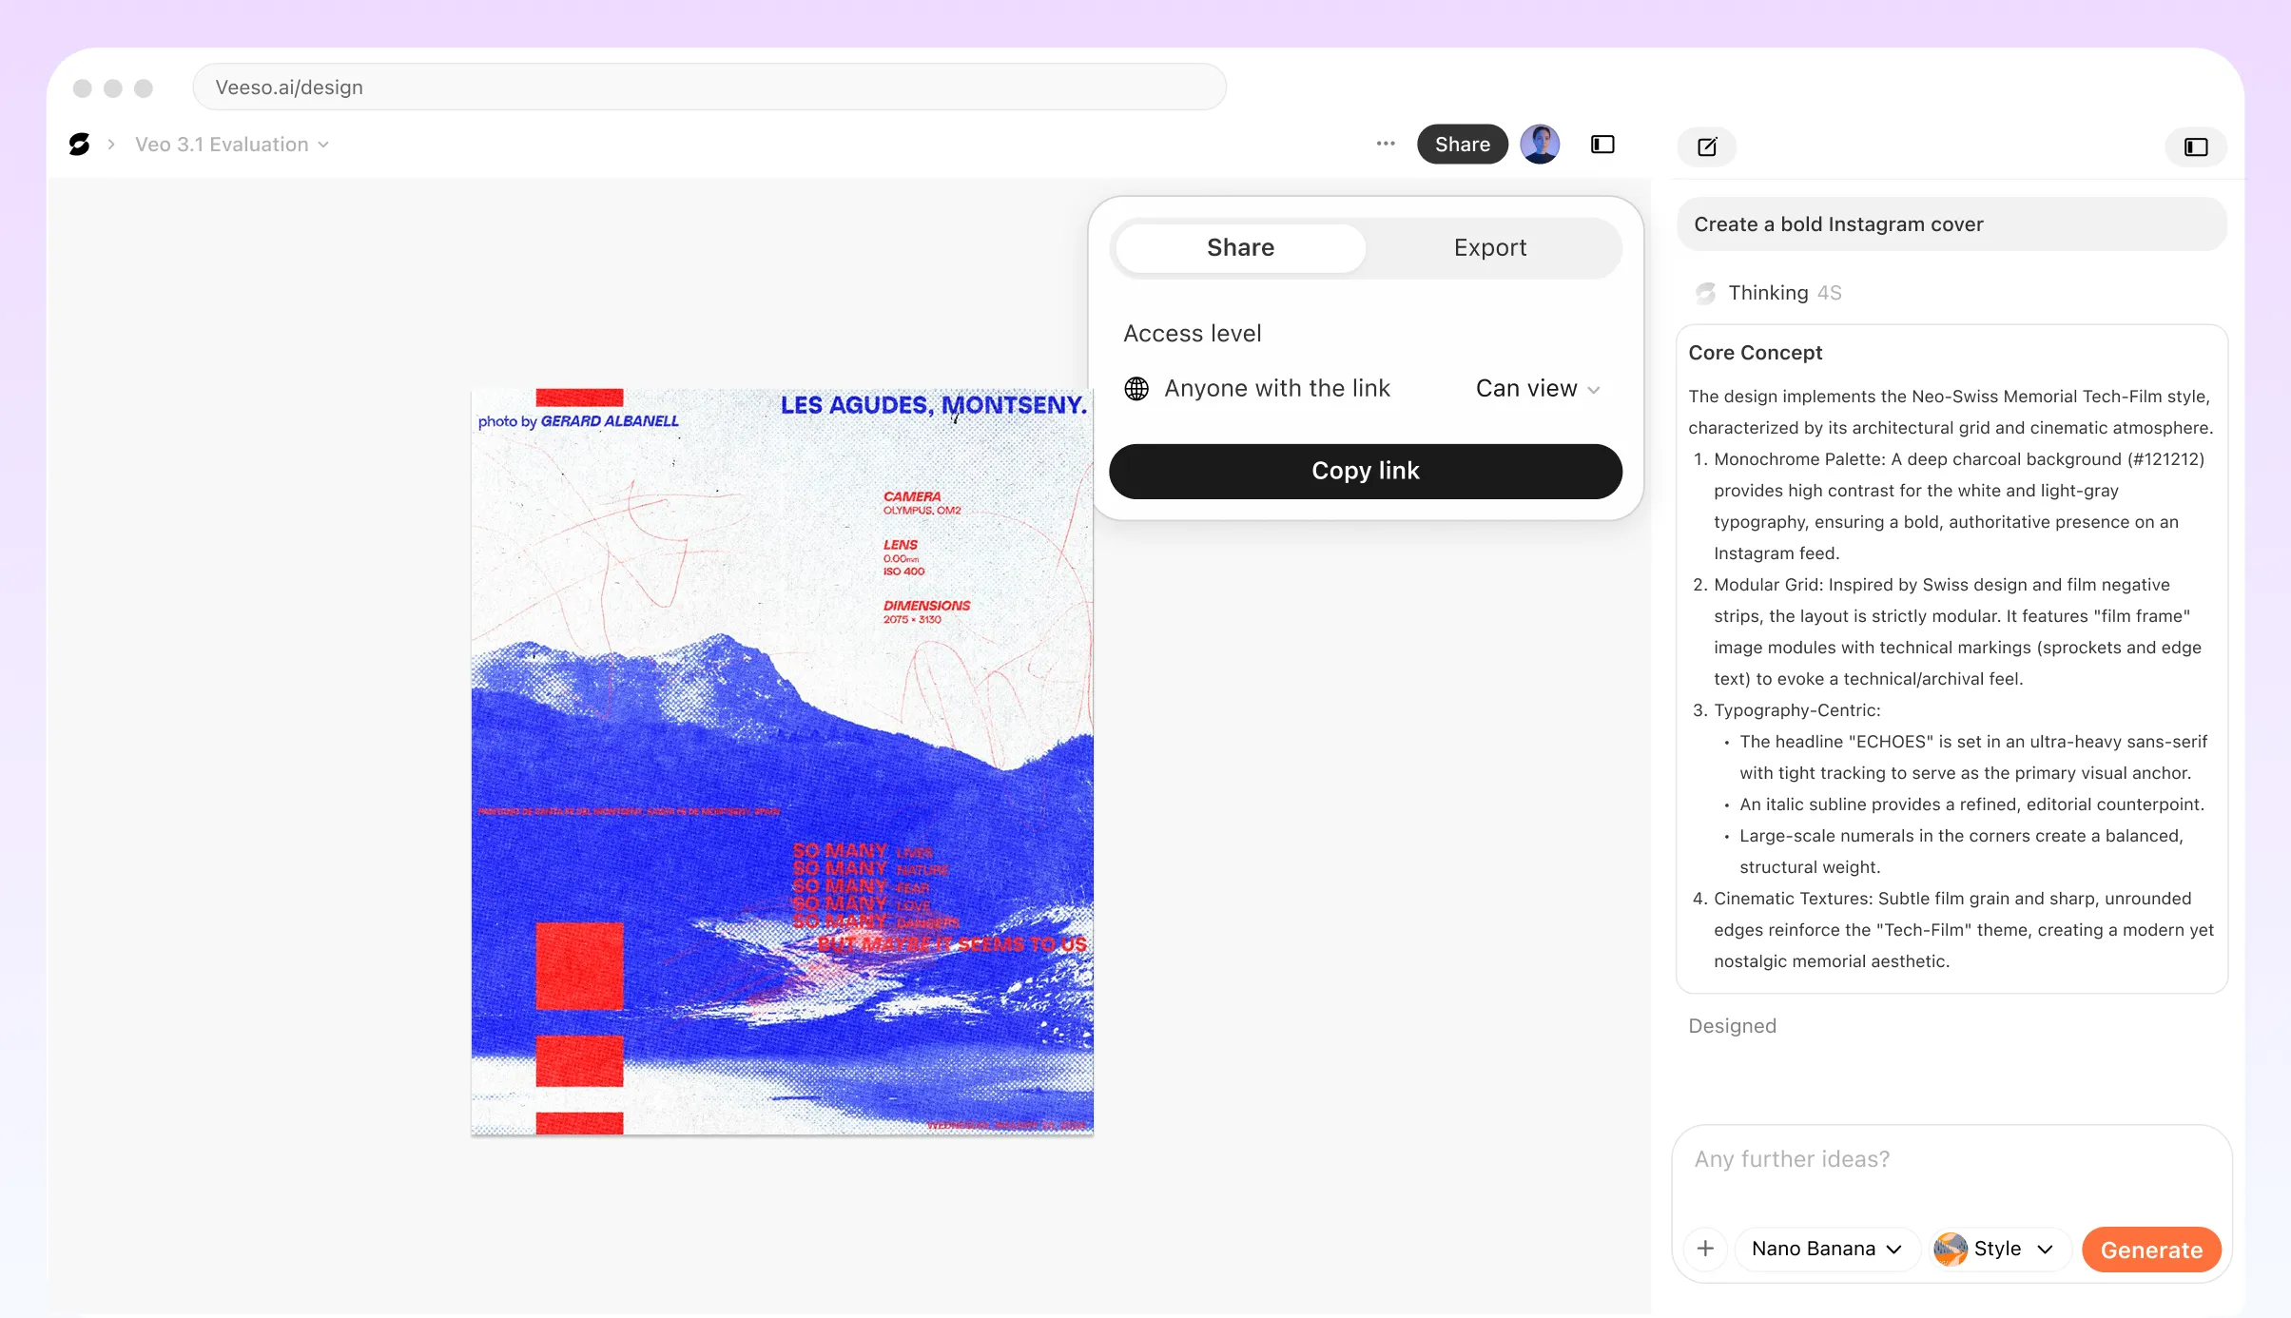The height and width of the screenshot is (1318, 2291).
Task: Start a new chat with the compose icon
Action: tap(1705, 146)
